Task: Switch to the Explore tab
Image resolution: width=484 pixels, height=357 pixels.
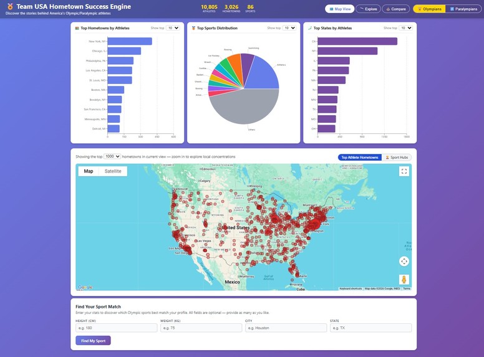Action: pyautogui.click(x=368, y=9)
